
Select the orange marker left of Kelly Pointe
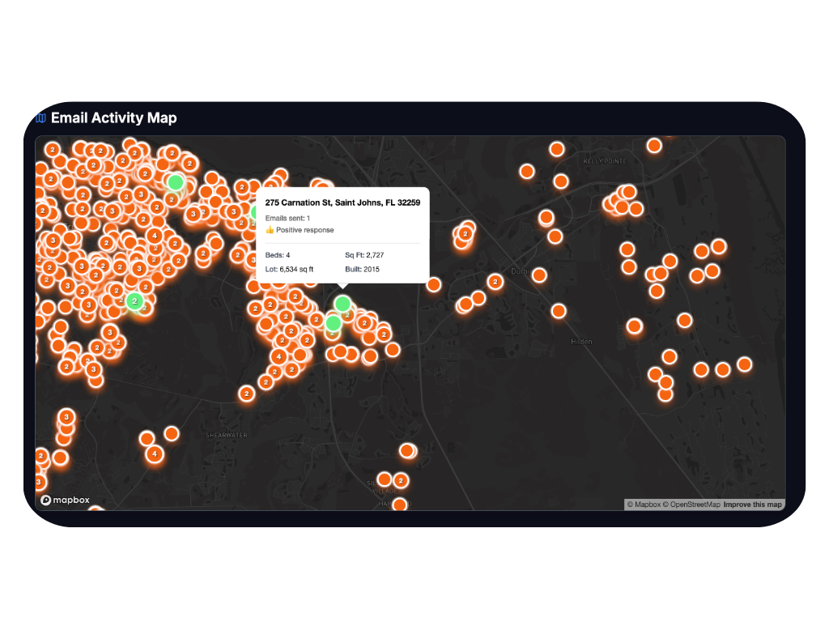point(557,149)
